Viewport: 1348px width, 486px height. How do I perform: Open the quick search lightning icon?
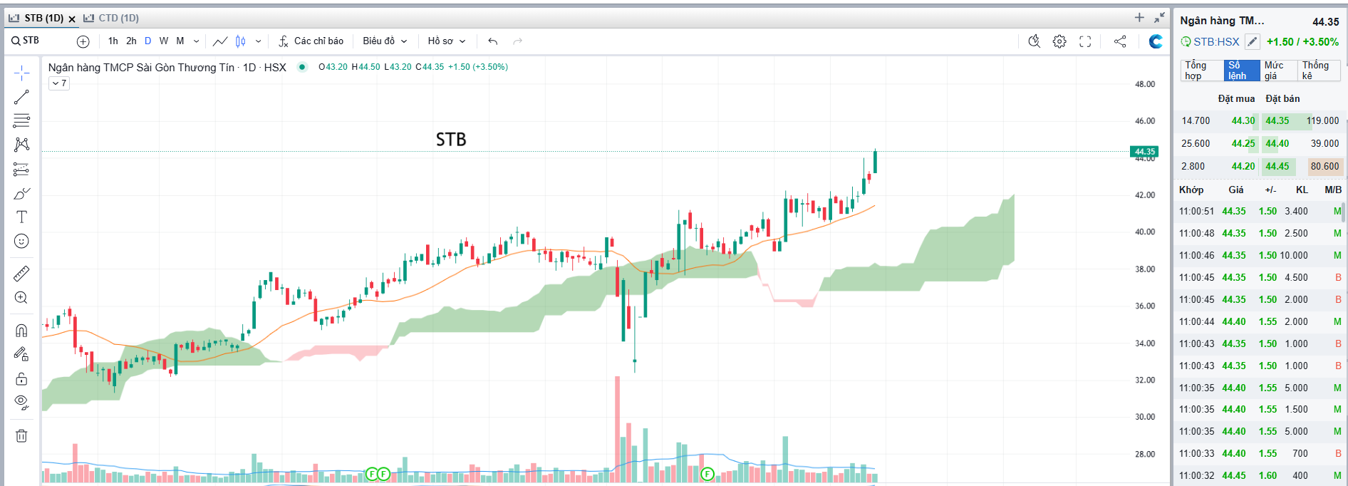point(1035,41)
